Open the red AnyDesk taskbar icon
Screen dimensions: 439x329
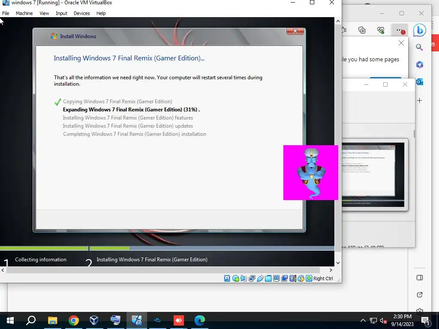click(179, 320)
